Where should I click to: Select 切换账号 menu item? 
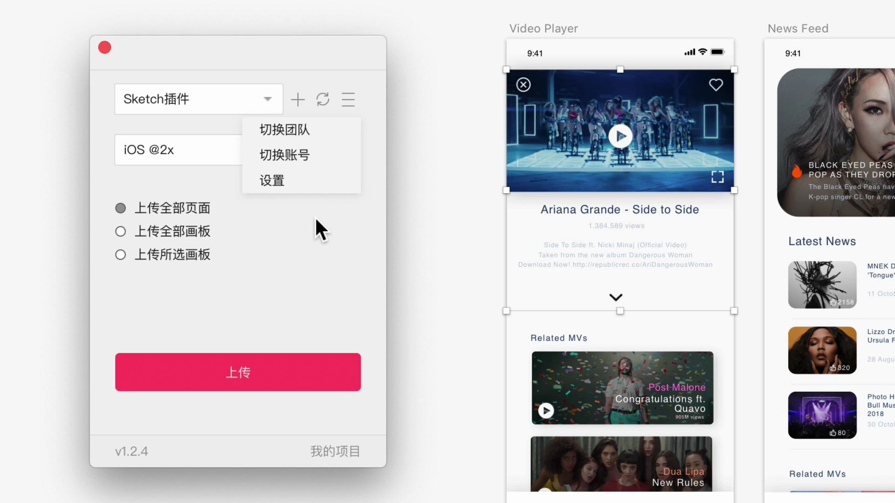pos(284,155)
